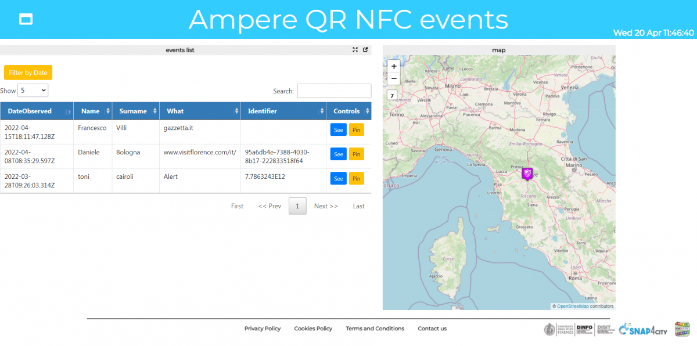The height and width of the screenshot is (346, 697).
Task: Click the fullscreen icon on events list
Action: tap(355, 50)
